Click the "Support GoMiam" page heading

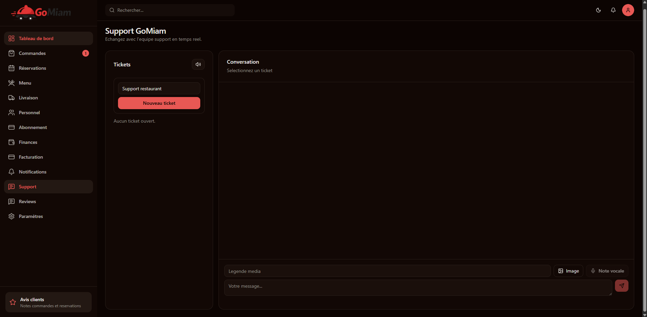point(136,31)
